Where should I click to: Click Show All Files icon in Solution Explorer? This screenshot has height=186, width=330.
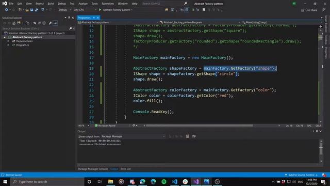tap(44, 23)
